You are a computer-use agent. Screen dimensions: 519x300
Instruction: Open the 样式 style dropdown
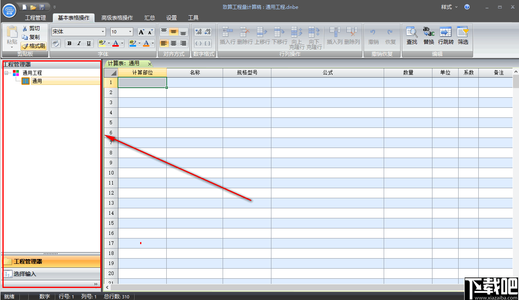tap(449, 7)
